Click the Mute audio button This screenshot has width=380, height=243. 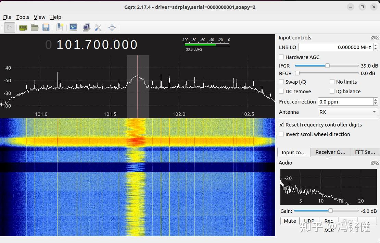pos(290,221)
